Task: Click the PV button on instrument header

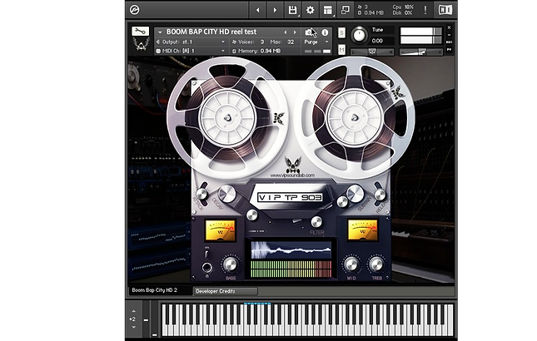Action: 449,50
